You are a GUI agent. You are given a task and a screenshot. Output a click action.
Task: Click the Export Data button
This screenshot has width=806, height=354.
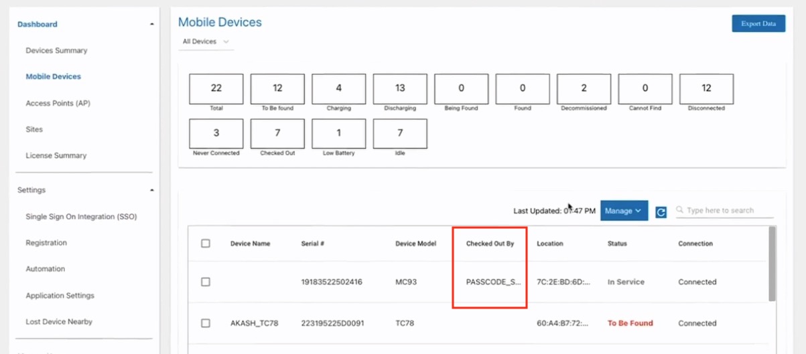[x=758, y=23]
